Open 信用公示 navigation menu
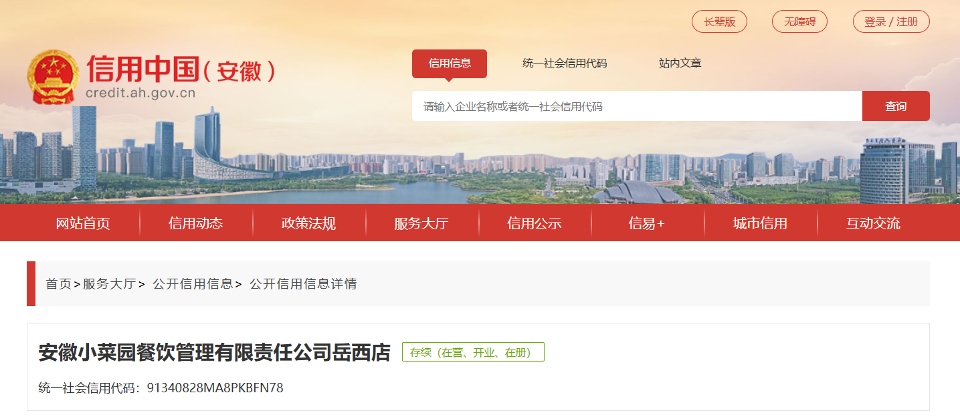Viewport: 960px width, 417px height. coord(535,223)
